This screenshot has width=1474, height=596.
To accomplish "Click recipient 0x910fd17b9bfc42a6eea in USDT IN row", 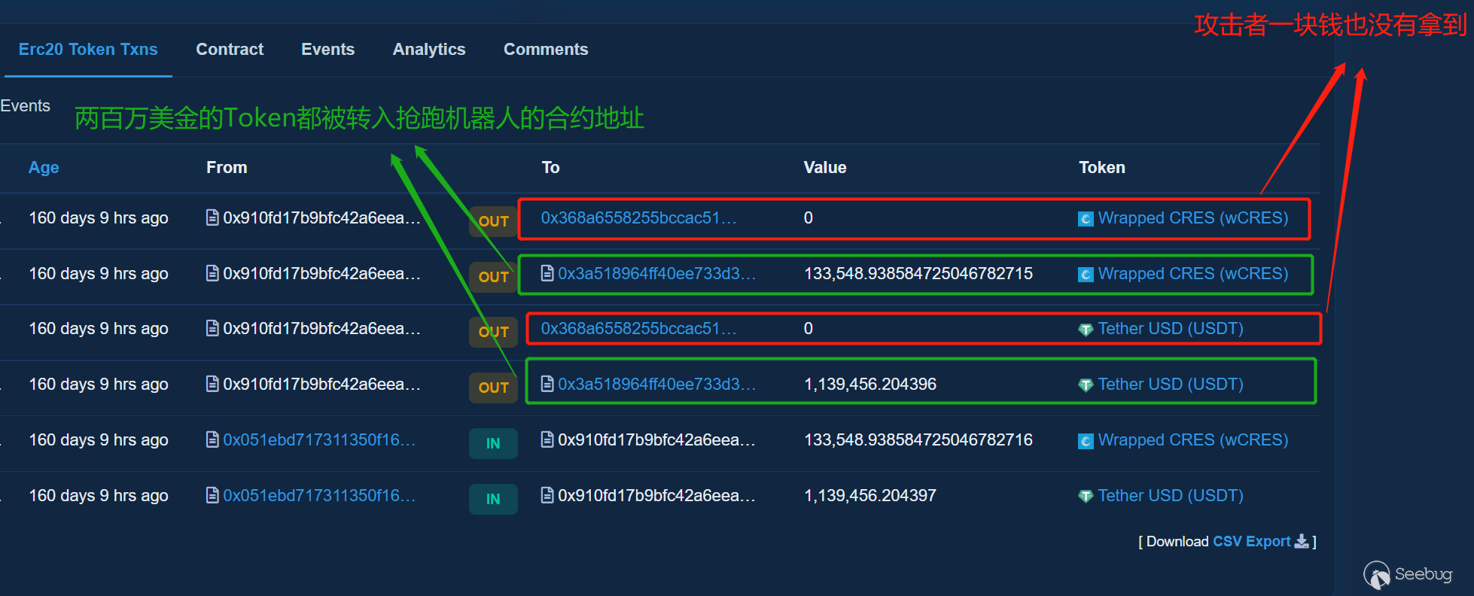I will tap(656, 495).
